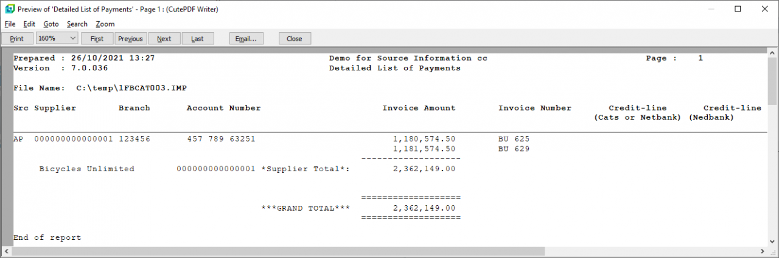This screenshot has height=258, width=779.
Task: Open the Goto menu
Action: 51,24
